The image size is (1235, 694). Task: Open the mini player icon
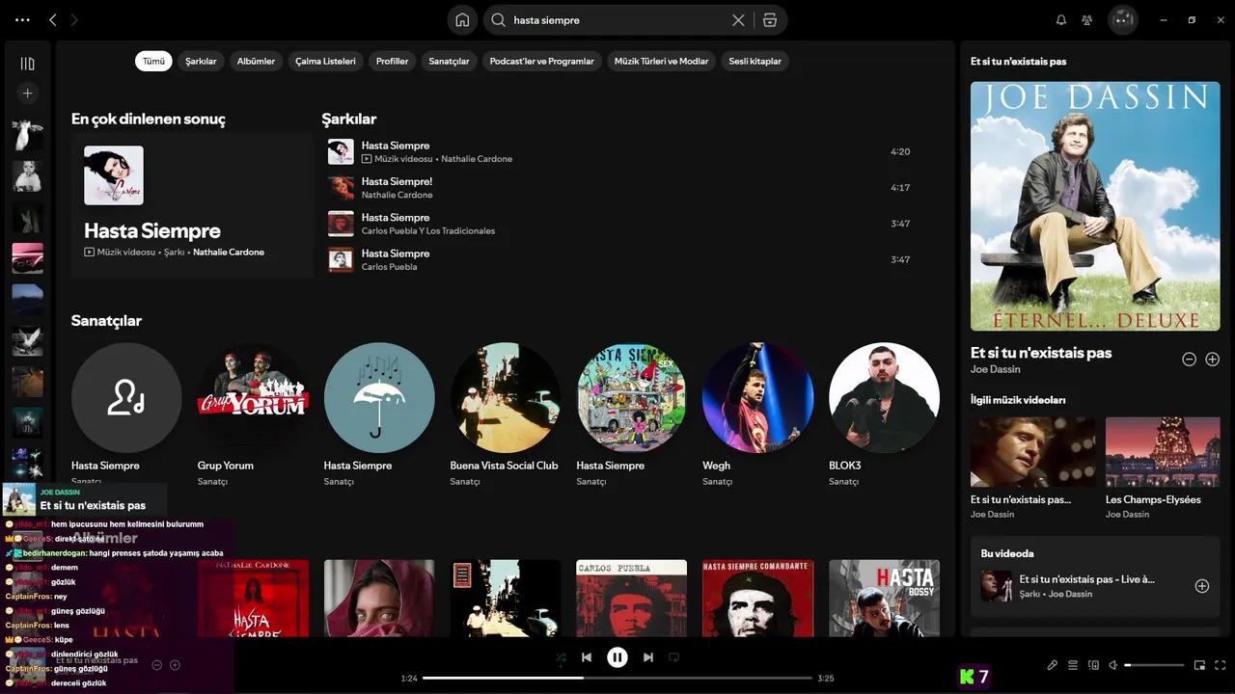click(x=1200, y=665)
